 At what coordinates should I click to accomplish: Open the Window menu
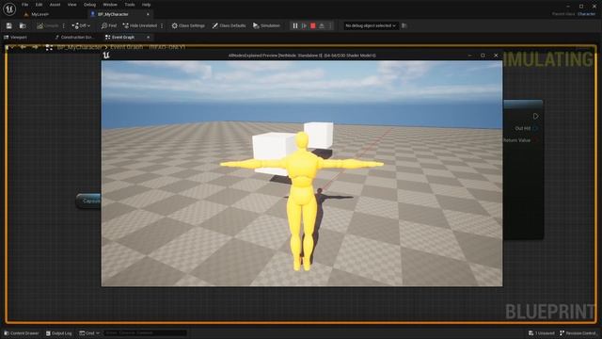pos(110,5)
